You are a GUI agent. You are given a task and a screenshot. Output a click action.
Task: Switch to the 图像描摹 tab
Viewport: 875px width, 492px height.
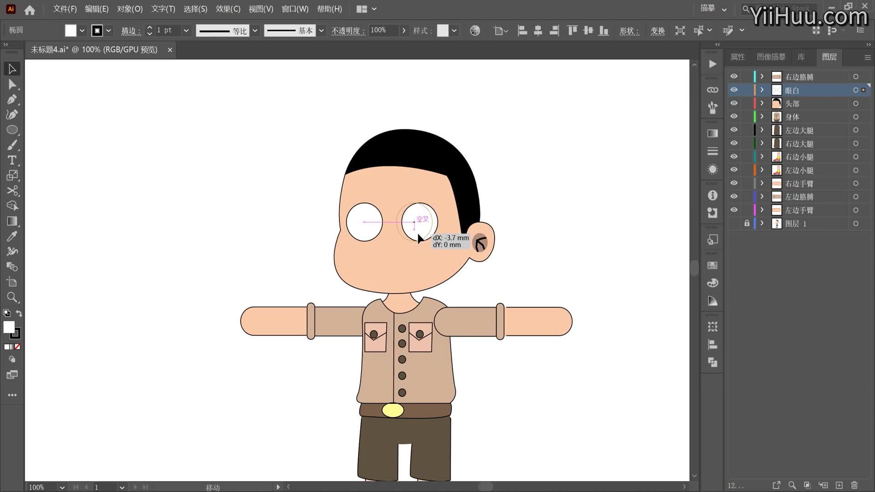click(x=771, y=57)
